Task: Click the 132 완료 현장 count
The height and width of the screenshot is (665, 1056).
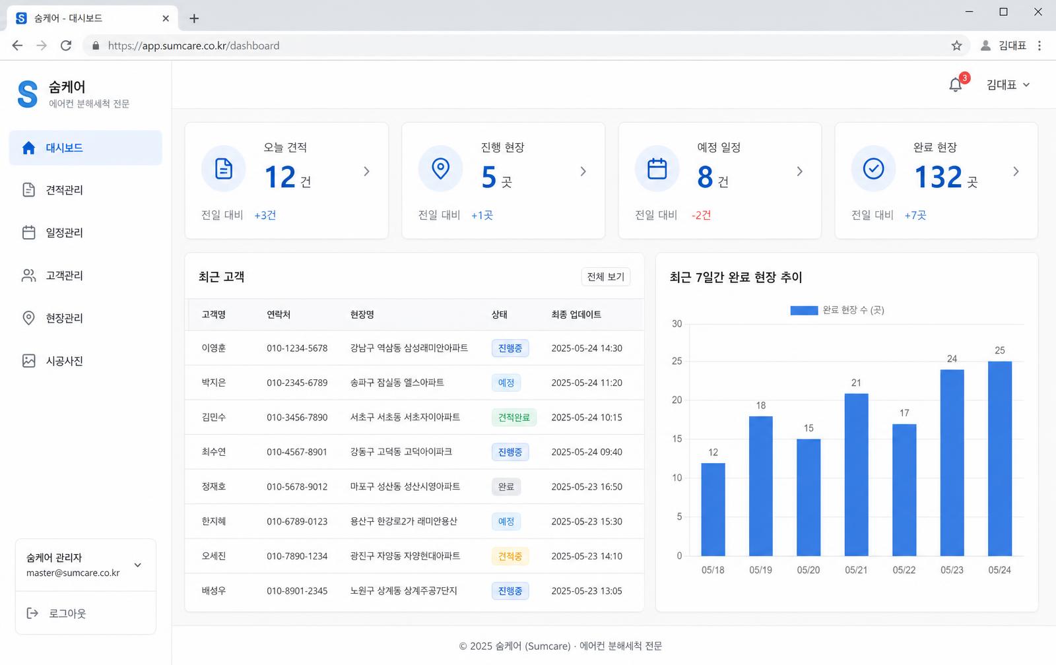Action: [x=939, y=177]
